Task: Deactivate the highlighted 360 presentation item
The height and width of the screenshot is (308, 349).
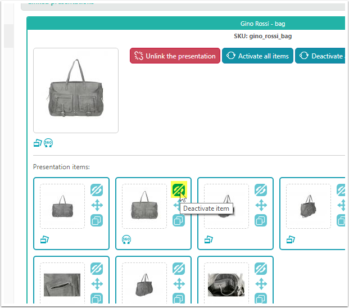Action: point(179,190)
